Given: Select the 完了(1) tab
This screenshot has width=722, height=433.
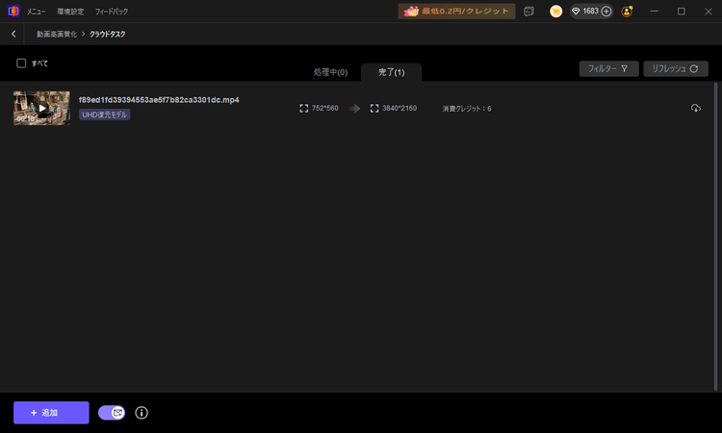Looking at the screenshot, I should pyautogui.click(x=392, y=72).
